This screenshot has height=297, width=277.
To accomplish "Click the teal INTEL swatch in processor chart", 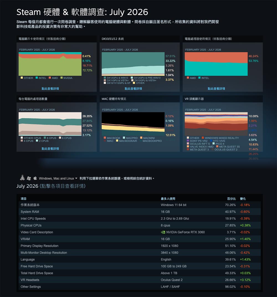I will pyautogui.click(x=199, y=78).
